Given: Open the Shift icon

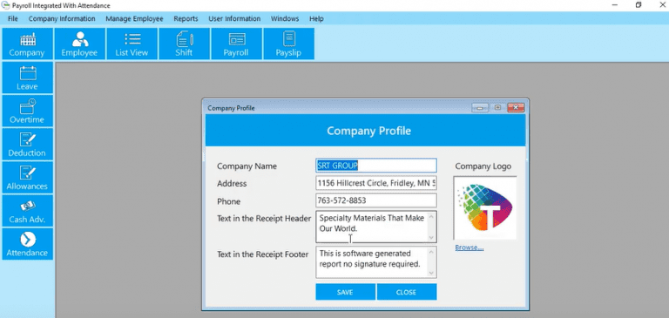Looking at the screenshot, I should pyautogui.click(x=185, y=44).
